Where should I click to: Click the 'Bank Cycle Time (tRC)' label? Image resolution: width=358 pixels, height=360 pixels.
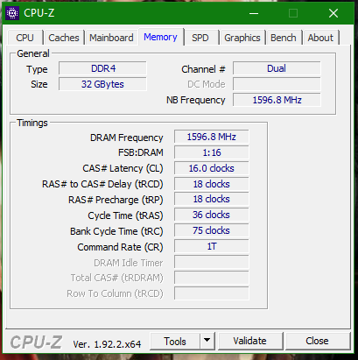(116, 231)
